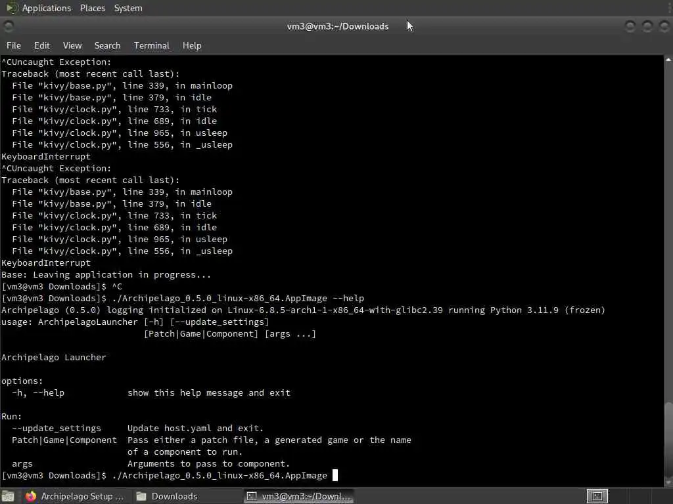Select the vm3@vm3:~/Downl... taskbar button

[299, 496]
